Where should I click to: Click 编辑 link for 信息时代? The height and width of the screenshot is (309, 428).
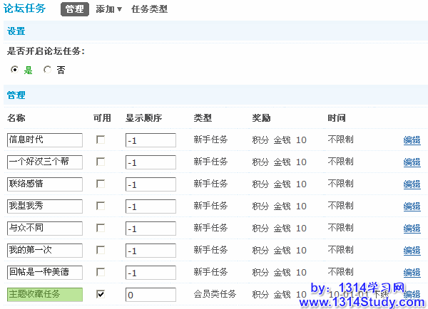[x=412, y=140]
